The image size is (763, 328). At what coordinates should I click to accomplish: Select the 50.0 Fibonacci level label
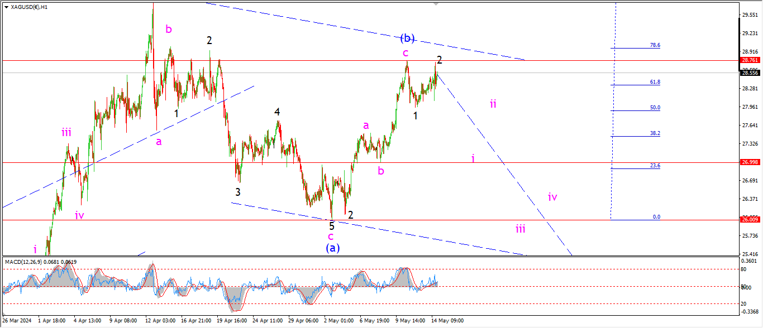pyautogui.click(x=655, y=108)
